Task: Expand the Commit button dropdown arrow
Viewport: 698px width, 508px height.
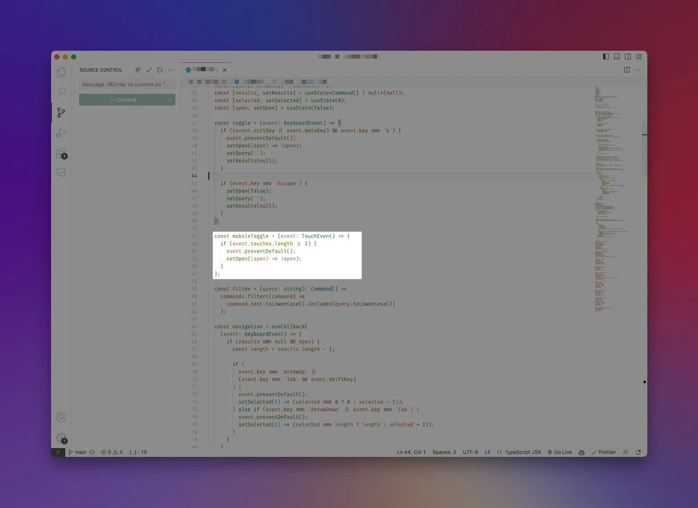Action: click(169, 100)
